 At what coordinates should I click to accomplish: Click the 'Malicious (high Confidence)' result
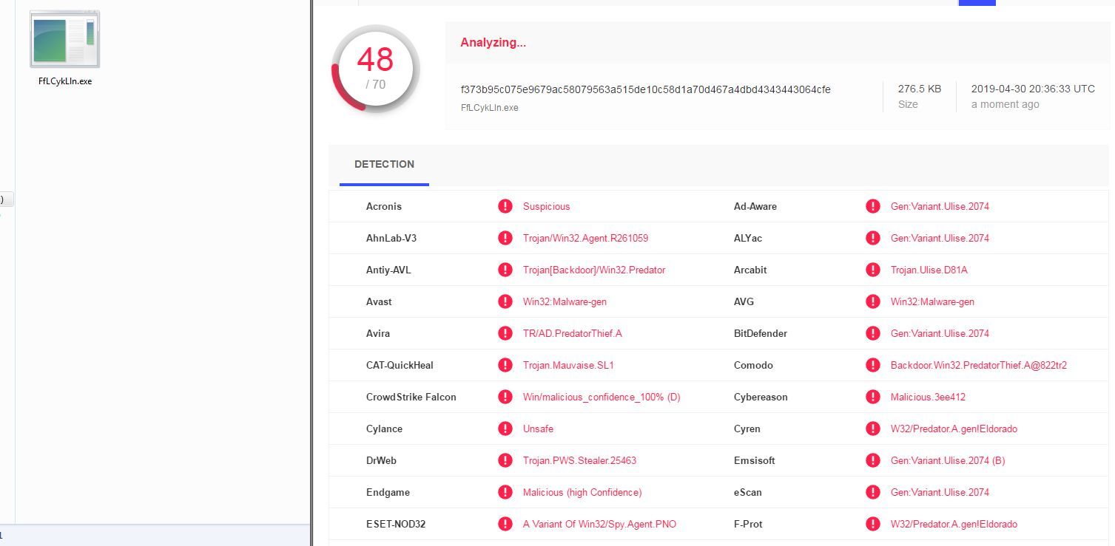pyautogui.click(x=582, y=493)
